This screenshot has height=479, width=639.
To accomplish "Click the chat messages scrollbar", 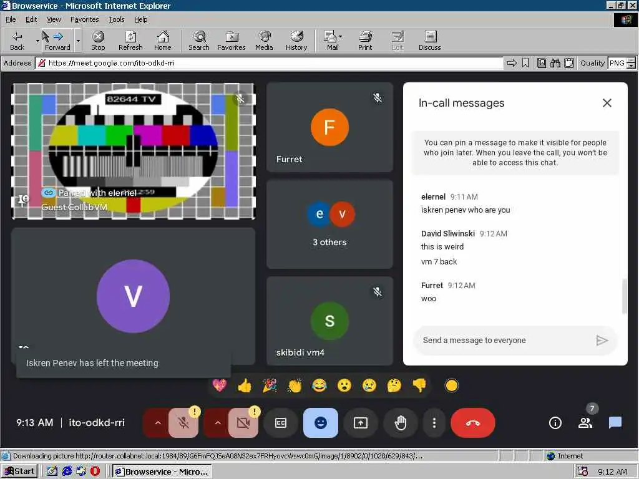I will (624, 296).
